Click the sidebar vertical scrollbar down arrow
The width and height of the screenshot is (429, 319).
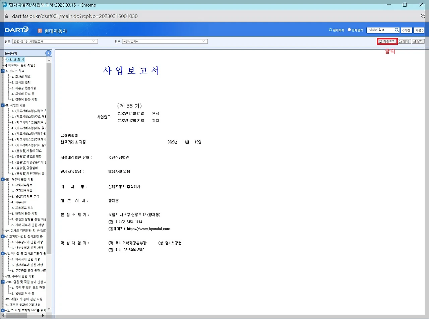(49, 309)
